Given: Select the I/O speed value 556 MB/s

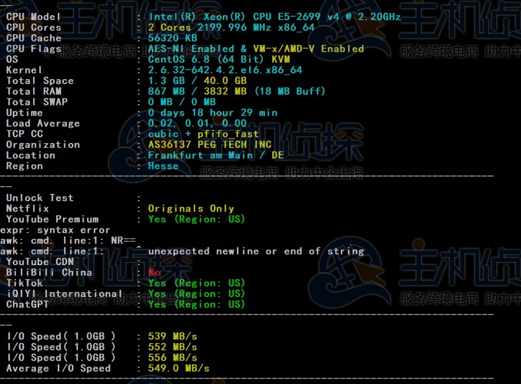Looking at the screenshot, I should pos(172,358).
